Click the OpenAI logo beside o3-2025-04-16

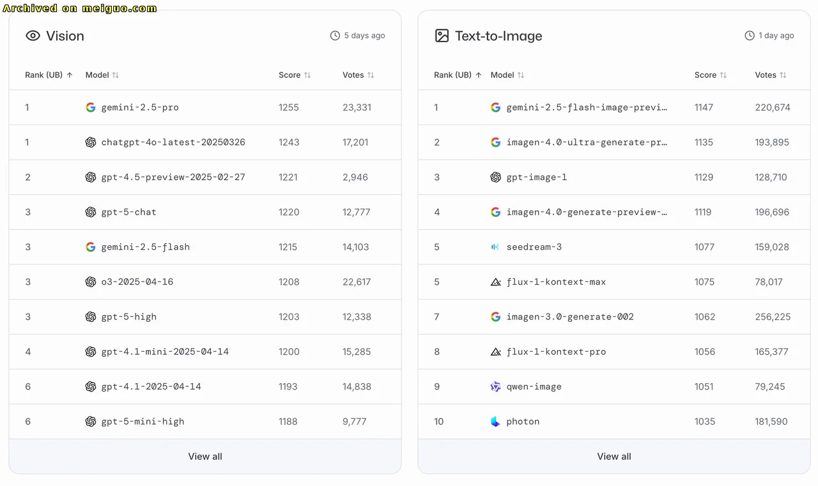click(91, 282)
